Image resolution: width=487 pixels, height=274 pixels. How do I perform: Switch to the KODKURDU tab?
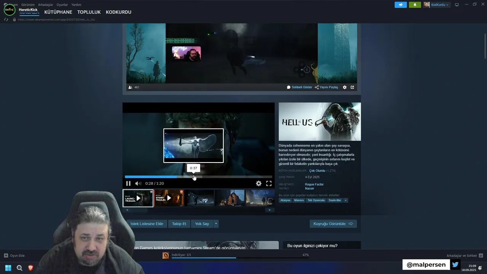click(x=118, y=12)
